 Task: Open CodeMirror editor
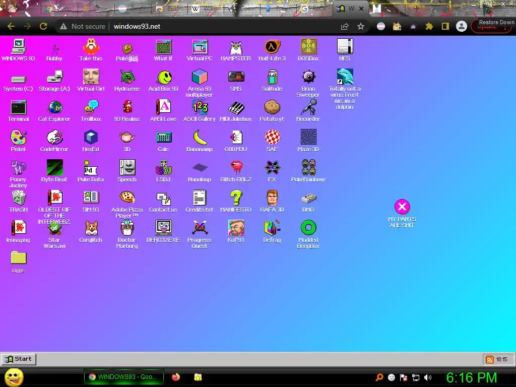pyautogui.click(x=54, y=138)
